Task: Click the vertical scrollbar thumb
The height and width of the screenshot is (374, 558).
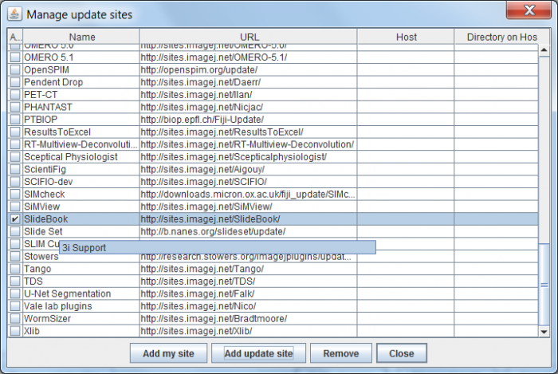Action: (544, 283)
